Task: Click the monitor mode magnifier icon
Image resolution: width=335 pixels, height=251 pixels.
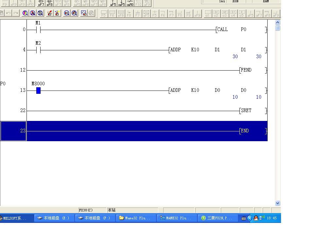Action: point(67,13)
